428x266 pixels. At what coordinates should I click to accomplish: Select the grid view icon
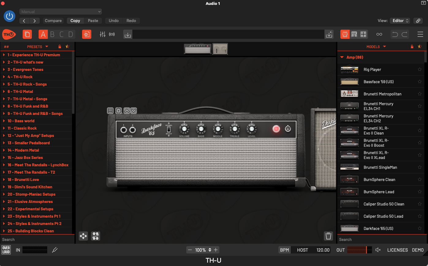[x=363, y=34]
